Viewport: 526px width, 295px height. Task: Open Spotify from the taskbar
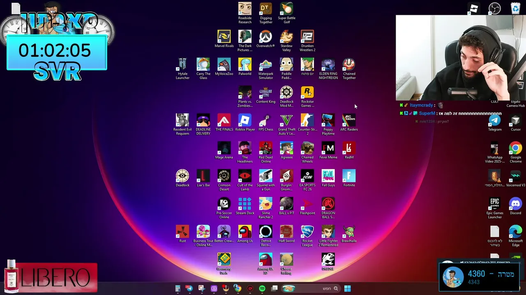[262, 288]
